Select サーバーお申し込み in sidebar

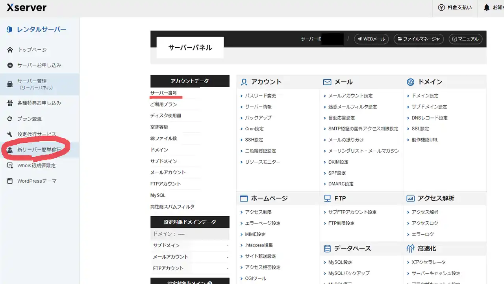click(x=39, y=65)
